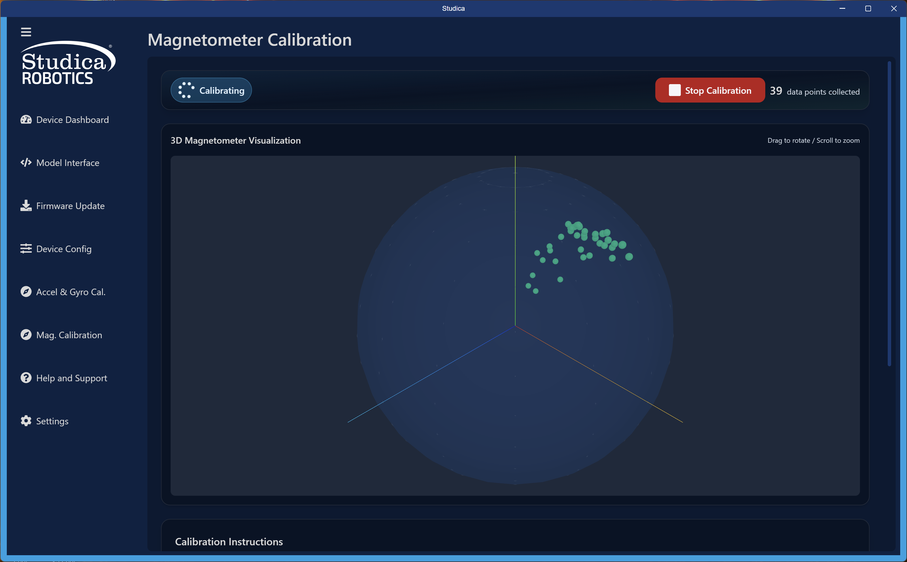Click the Help and Support question icon
The height and width of the screenshot is (562, 907).
click(x=26, y=378)
